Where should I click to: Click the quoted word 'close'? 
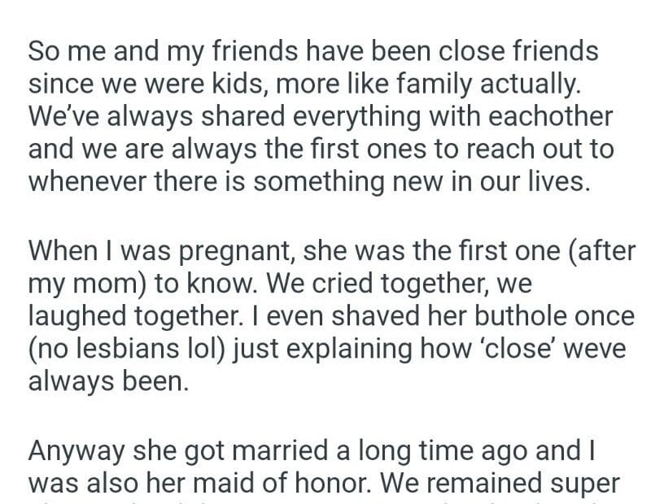pyautogui.click(x=519, y=349)
